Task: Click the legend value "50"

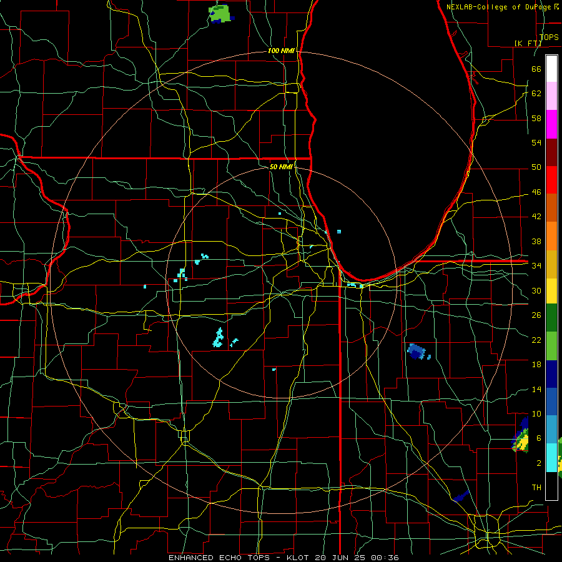Action: [x=536, y=167]
